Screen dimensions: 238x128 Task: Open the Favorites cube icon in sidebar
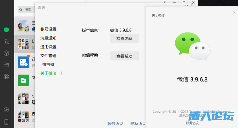coord(6,53)
